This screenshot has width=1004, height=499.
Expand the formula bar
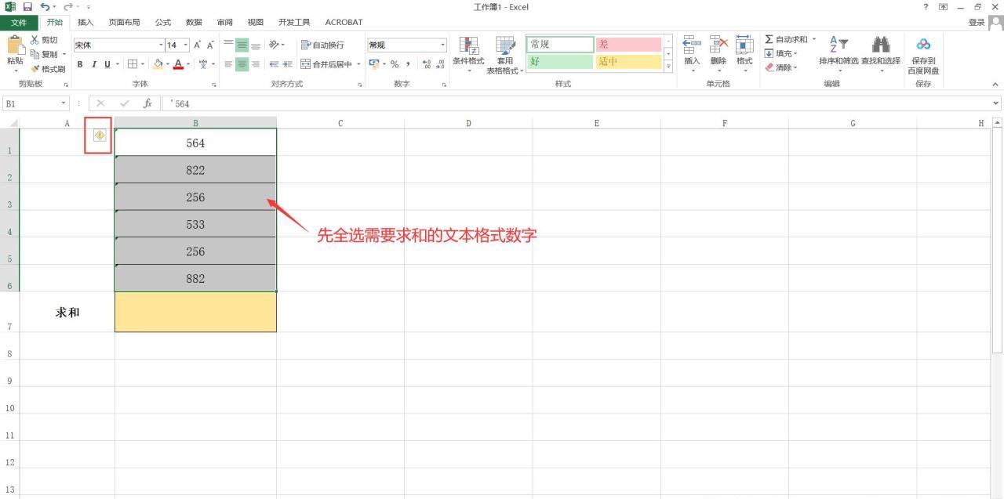(x=996, y=103)
